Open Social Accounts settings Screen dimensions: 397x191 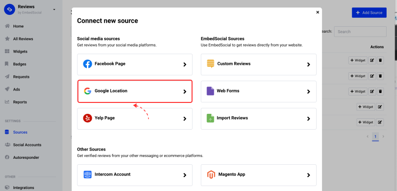point(27,145)
